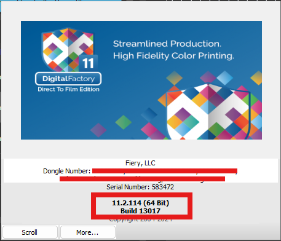This screenshot has width=281, height=241.
Task: Click the Fiery, LLC company name
Action: click(x=140, y=163)
